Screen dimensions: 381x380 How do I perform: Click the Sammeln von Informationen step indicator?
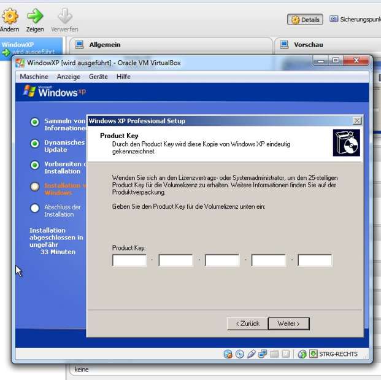(35, 122)
